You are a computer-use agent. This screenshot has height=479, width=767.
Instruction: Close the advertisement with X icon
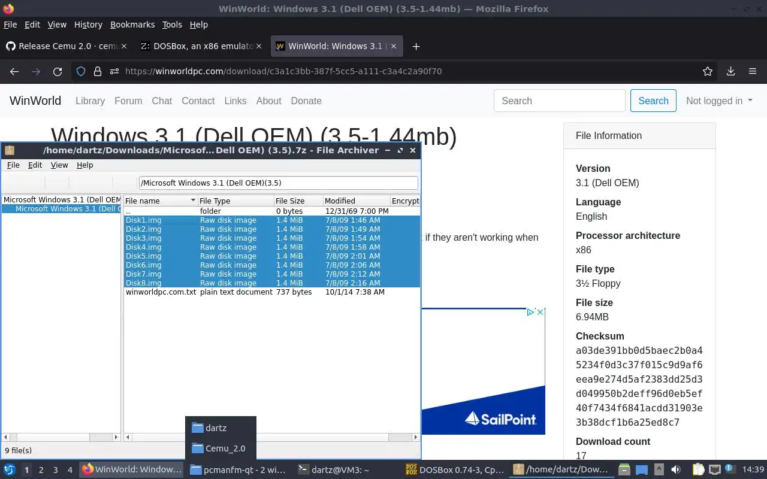pyautogui.click(x=540, y=312)
